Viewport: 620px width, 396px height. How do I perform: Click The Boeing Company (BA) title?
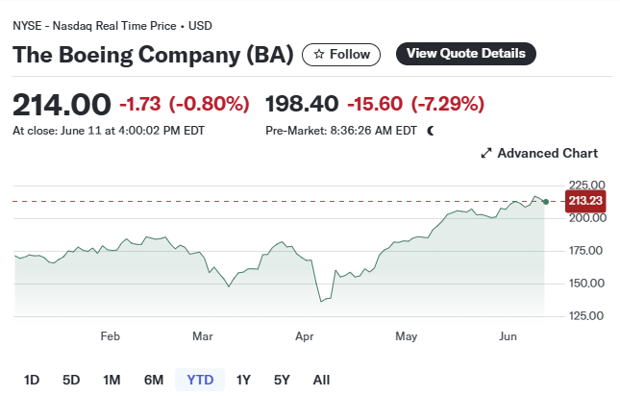pos(153,55)
